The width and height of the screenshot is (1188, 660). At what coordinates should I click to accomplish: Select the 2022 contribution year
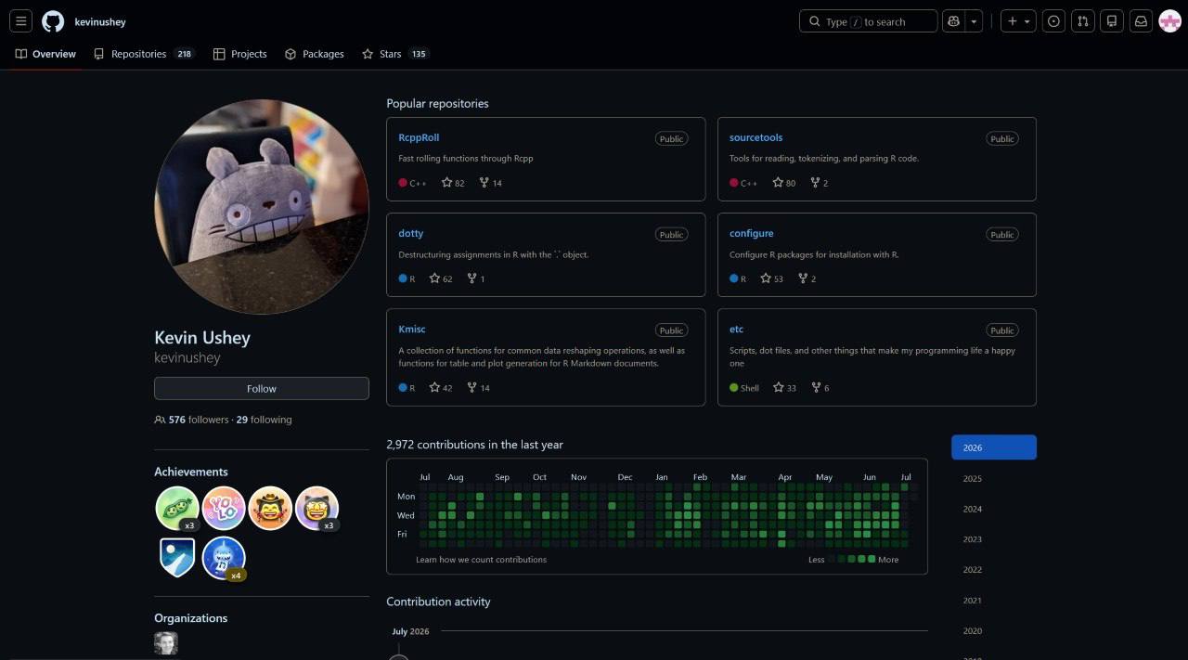tap(994, 570)
